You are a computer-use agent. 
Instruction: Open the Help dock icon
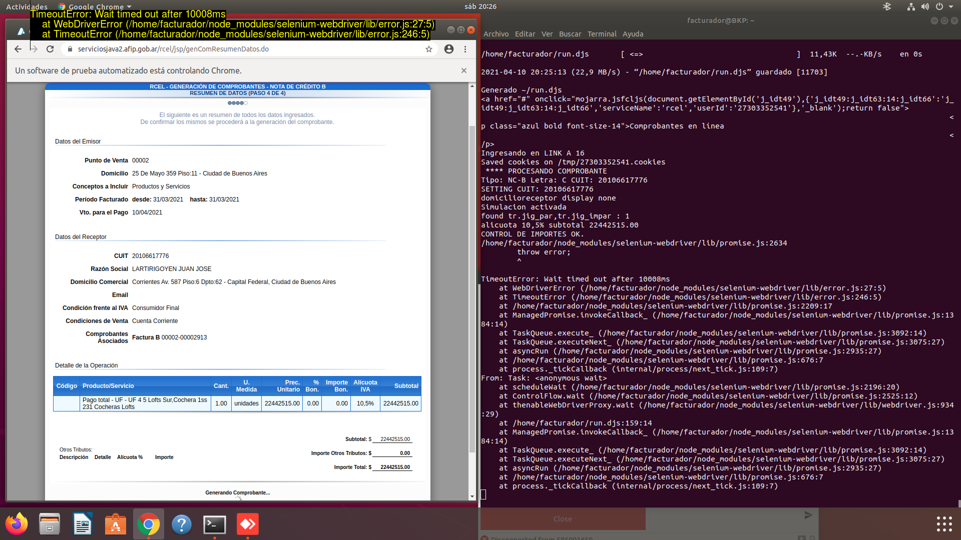coord(182,524)
